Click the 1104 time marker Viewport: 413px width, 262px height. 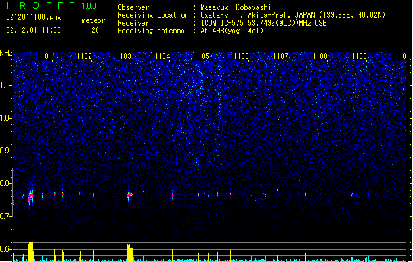tap(163, 56)
